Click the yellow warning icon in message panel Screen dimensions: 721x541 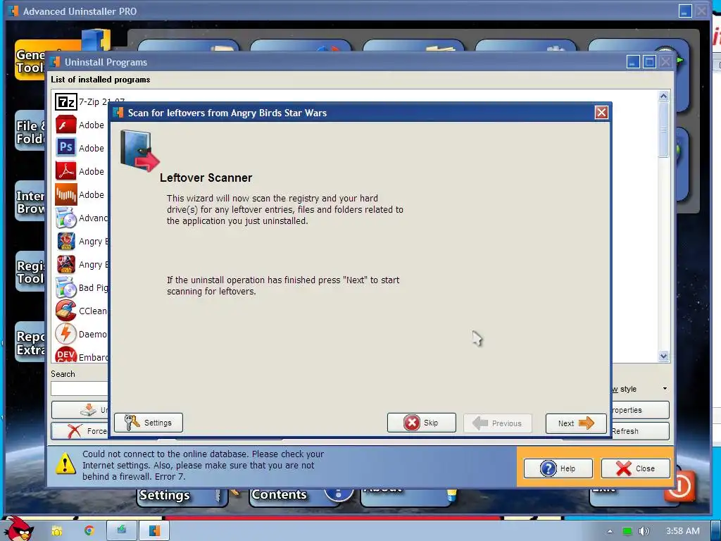tap(65, 464)
